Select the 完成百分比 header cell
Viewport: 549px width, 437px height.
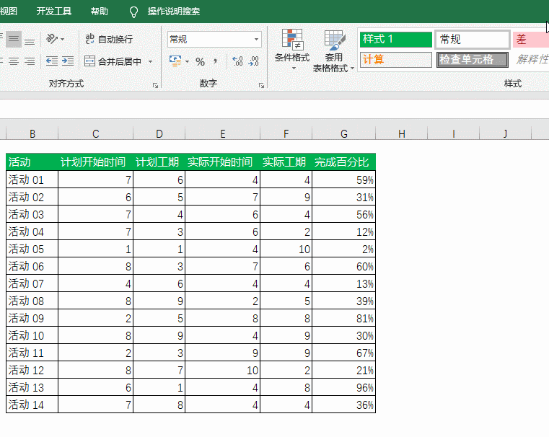click(344, 162)
